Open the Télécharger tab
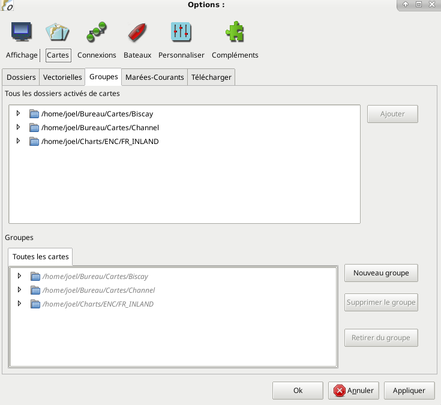Viewport: 441px width, 405px height. 211,77
